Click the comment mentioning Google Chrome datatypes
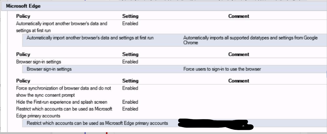This screenshot has height=134, width=327. (x=250, y=40)
